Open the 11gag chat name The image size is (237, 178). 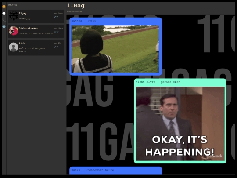[22, 13]
